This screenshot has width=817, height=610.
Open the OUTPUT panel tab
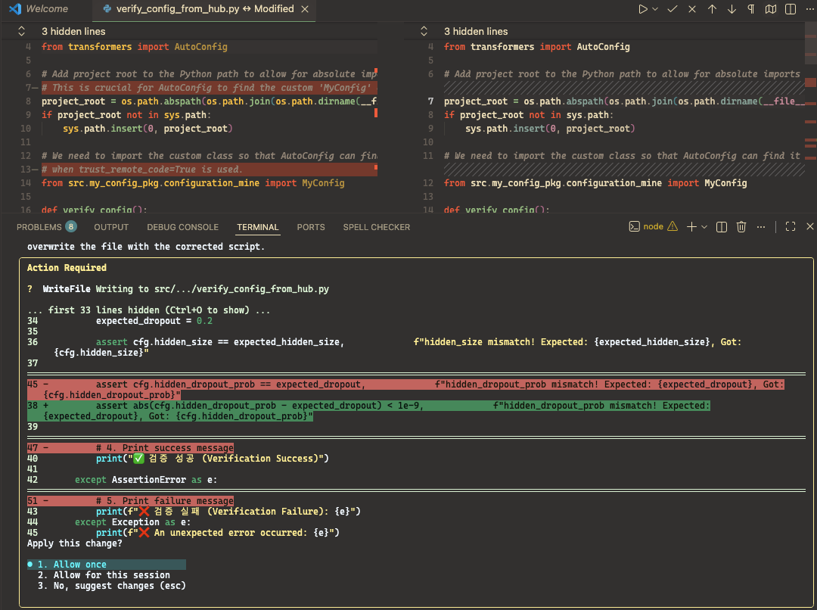[x=111, y=227]
